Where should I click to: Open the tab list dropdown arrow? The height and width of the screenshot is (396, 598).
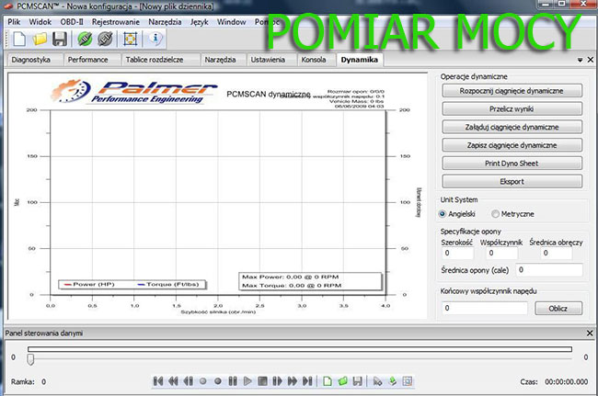coord(581,60)
